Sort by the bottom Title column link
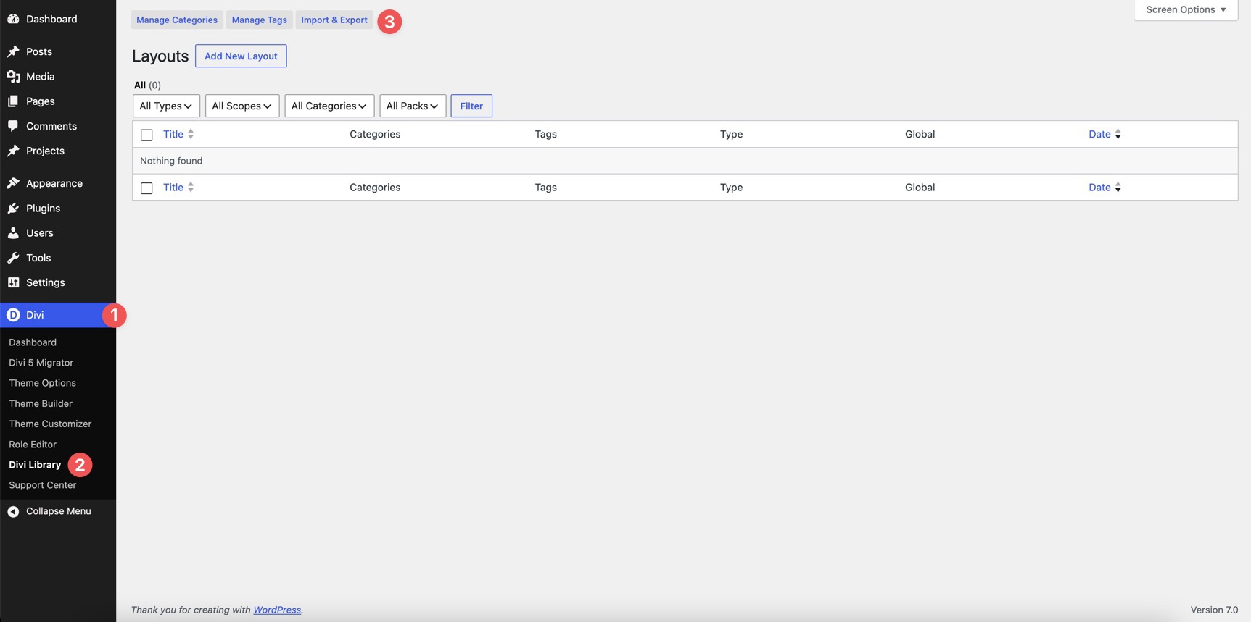 point(173,187)
